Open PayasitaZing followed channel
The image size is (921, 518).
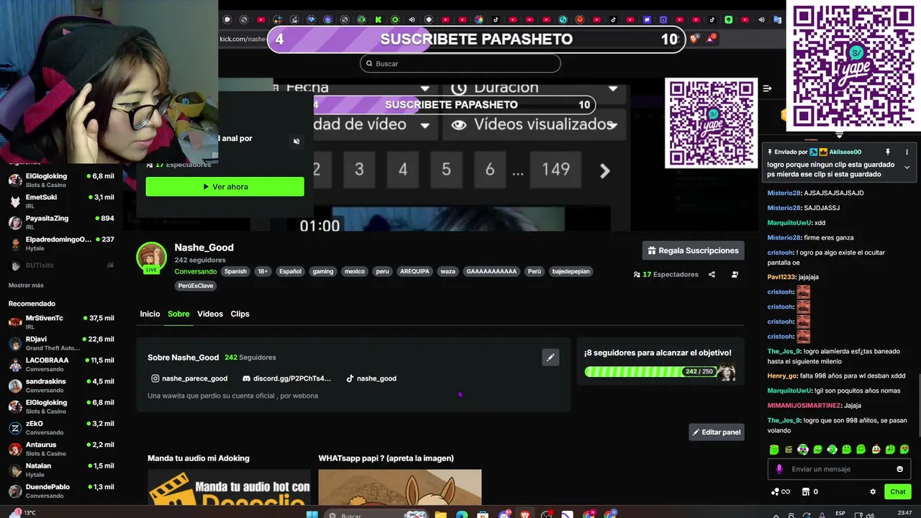tap(61, 222)
